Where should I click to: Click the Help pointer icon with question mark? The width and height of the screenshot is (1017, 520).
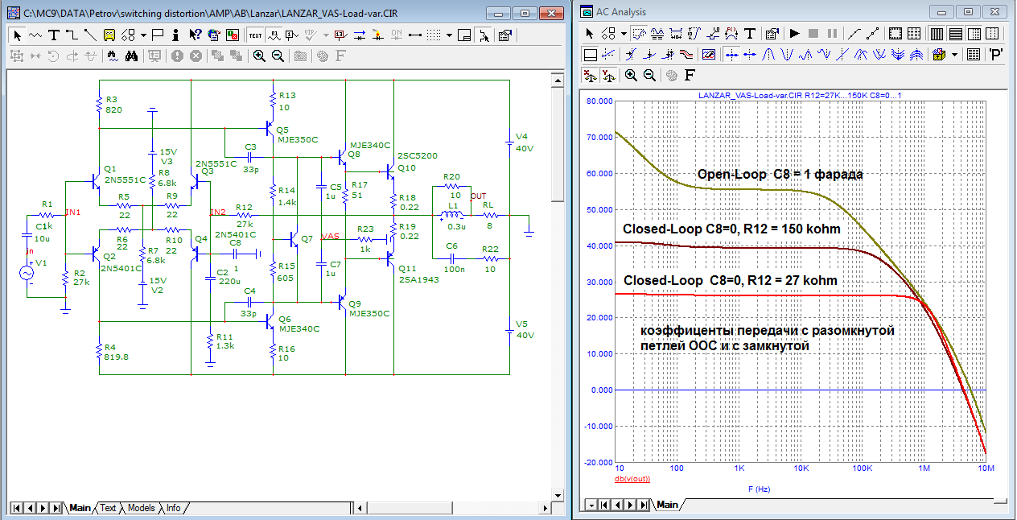[195, 35]
